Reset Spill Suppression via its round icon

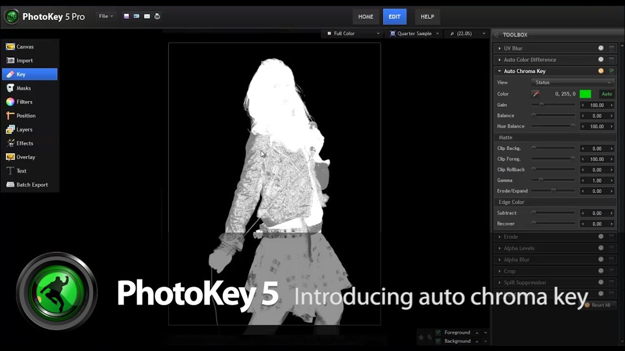(601, 282)
